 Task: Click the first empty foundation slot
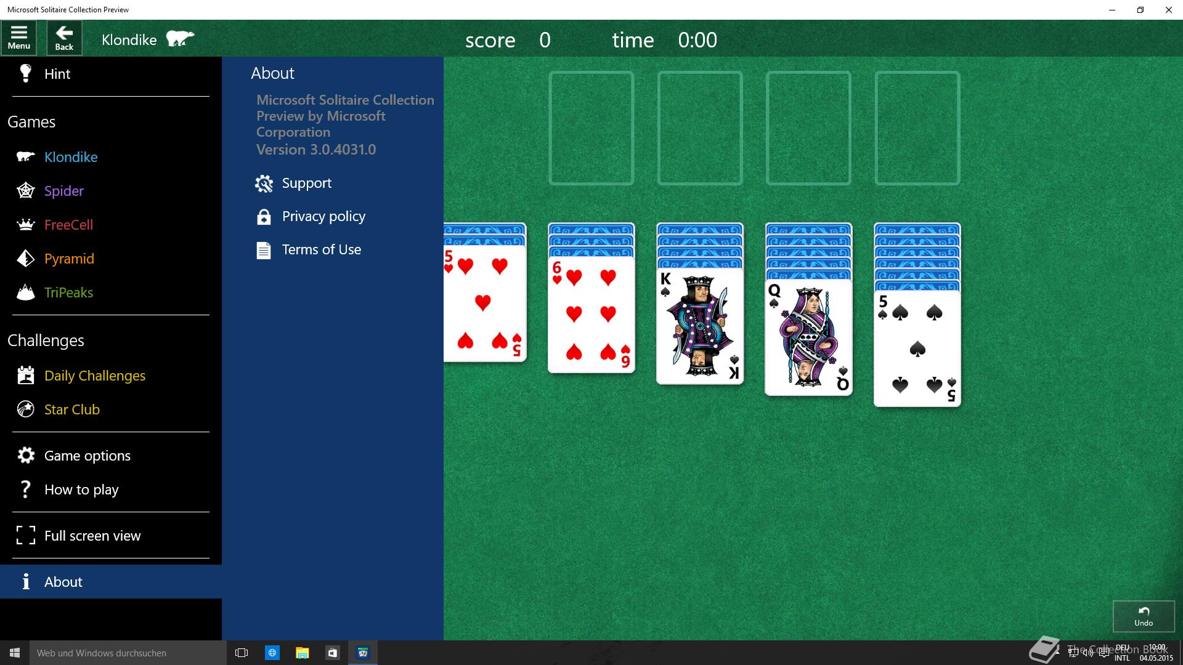(x=591, y=128)
